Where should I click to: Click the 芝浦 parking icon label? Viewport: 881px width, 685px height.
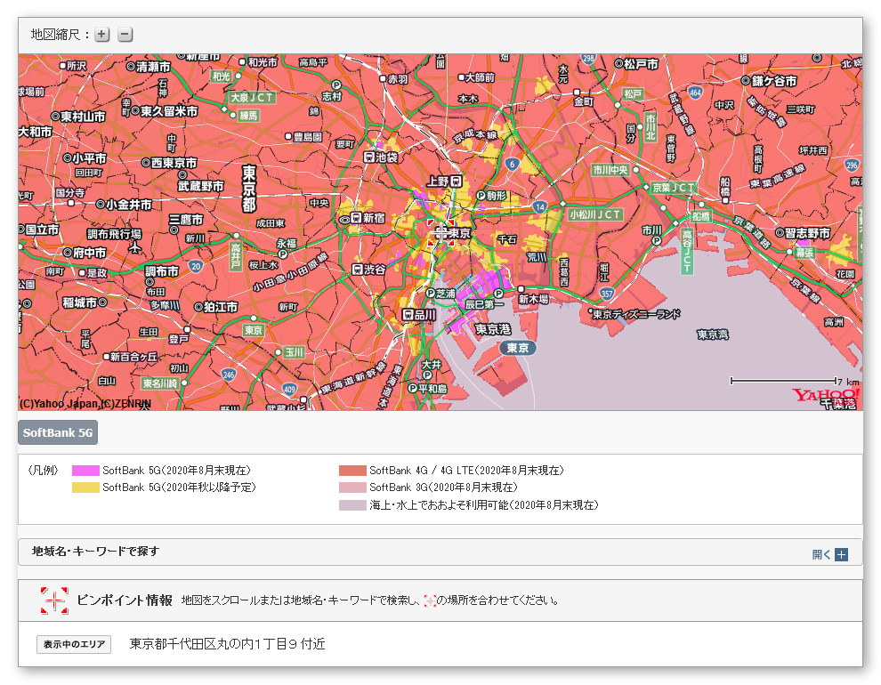[x=440, y=293]
